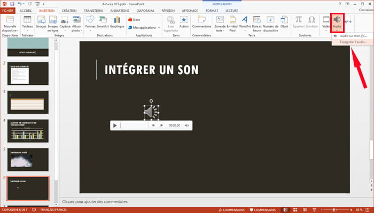Switch to the ANIMATIONS tab
Screen dimensions: 374x213
120,11
